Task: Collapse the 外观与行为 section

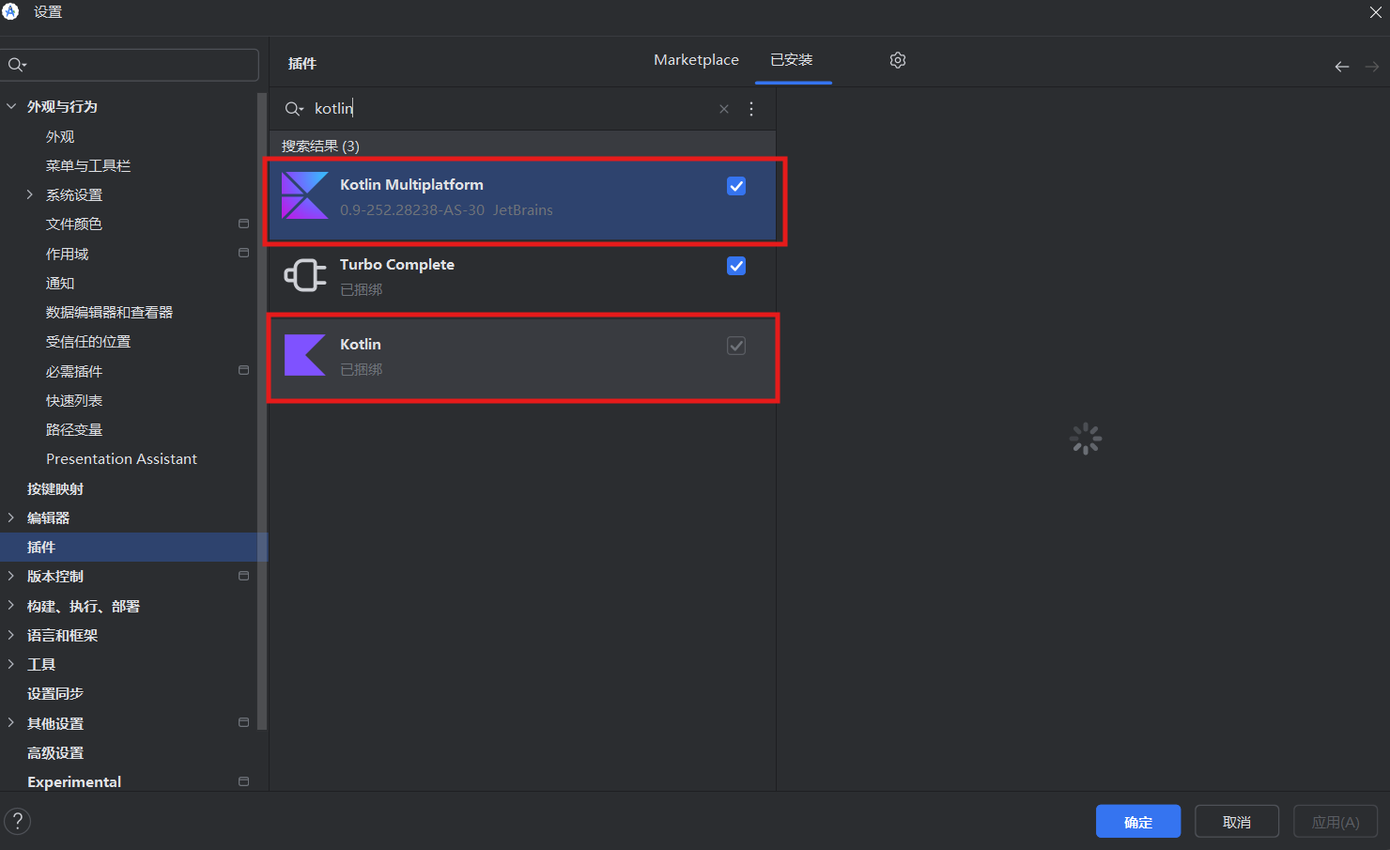Action: coord(11,106)
